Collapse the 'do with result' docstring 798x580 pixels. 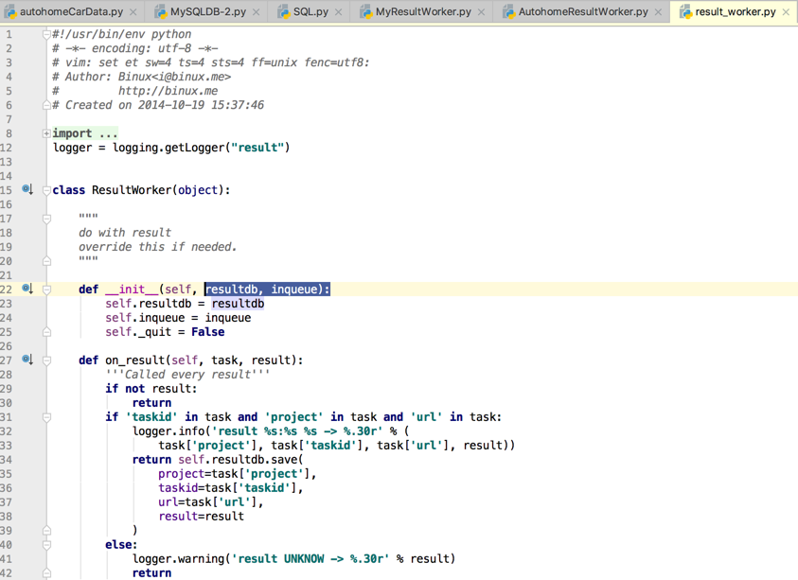pos(46,219)
